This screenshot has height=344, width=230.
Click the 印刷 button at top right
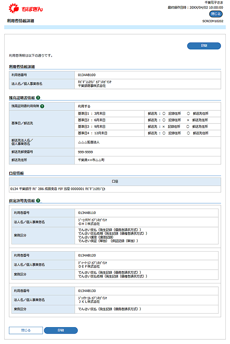click(x=204, y=46)
